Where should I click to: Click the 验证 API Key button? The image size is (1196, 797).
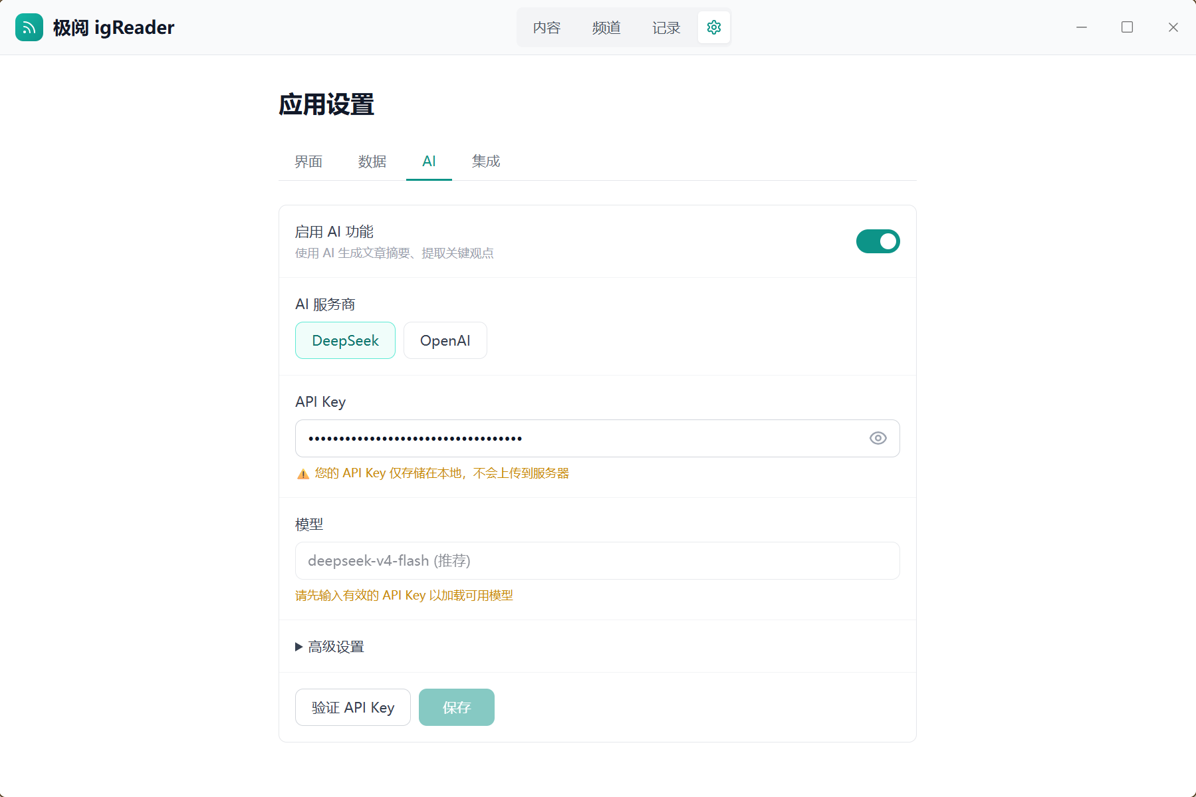tap(353, 707)
